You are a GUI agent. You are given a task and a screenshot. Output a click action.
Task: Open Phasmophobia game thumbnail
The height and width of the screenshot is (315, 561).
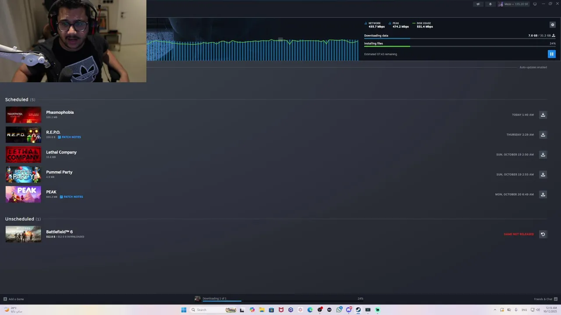click(23, 115)
